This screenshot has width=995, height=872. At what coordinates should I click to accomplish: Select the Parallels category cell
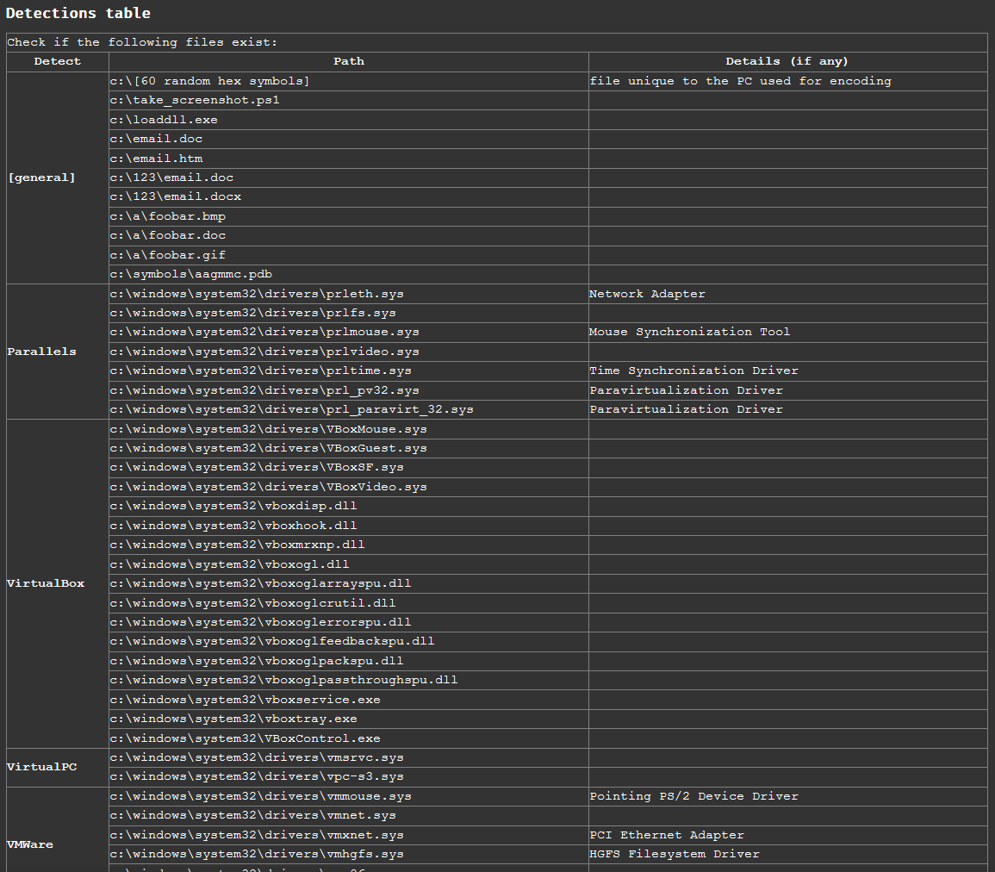tap(41, 352)
